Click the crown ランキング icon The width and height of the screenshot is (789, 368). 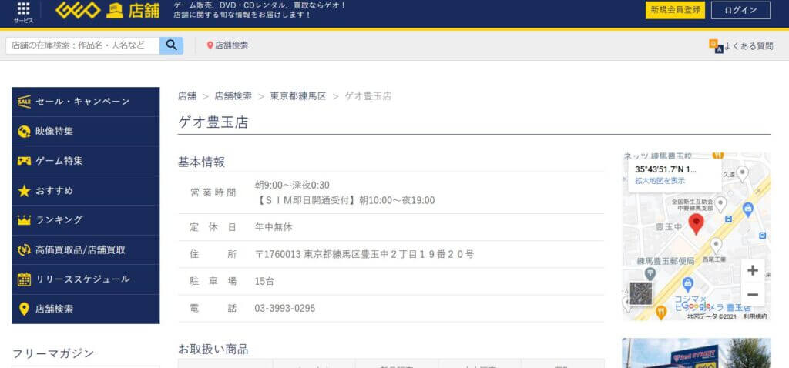(x=24, y=220)
